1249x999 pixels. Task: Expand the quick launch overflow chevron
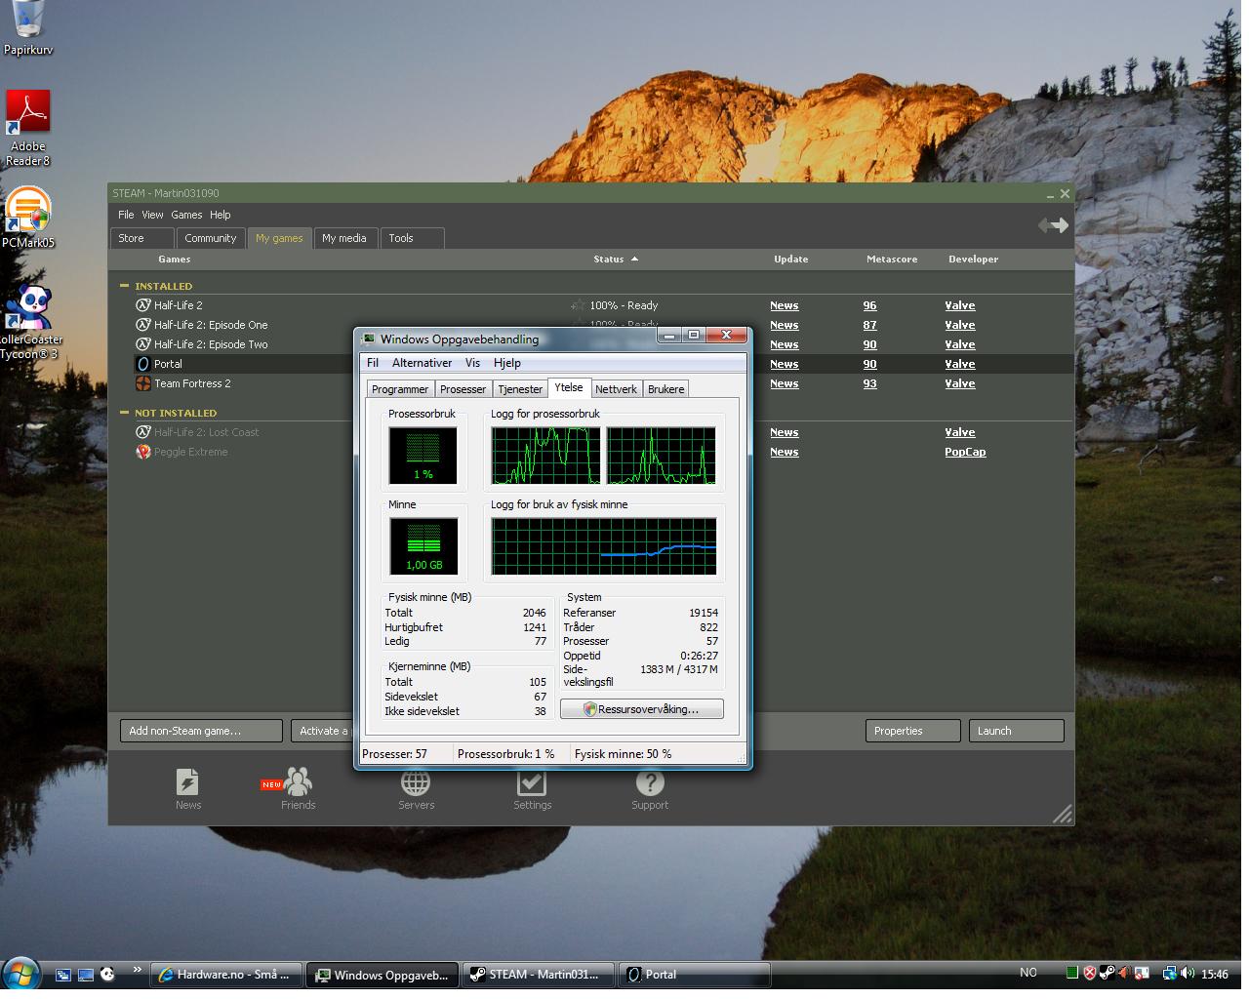[x=137, y=970]
